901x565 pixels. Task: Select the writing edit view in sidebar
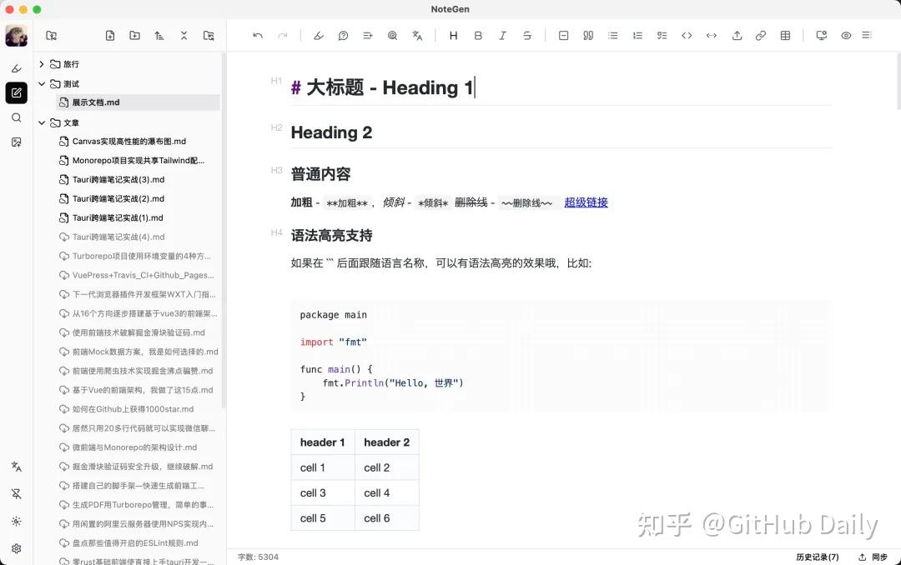tap(16, 92)
